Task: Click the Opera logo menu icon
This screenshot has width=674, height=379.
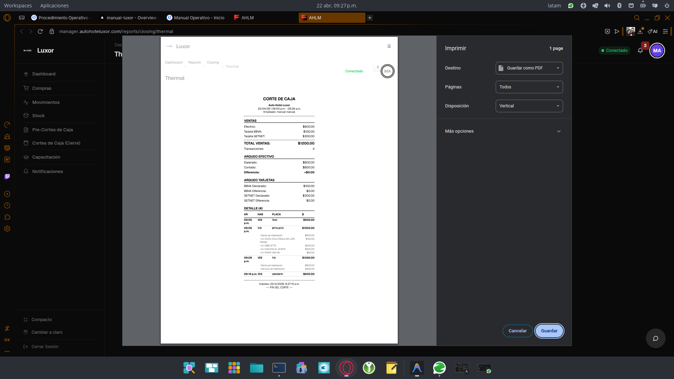Action: click(x=7, y=18)
